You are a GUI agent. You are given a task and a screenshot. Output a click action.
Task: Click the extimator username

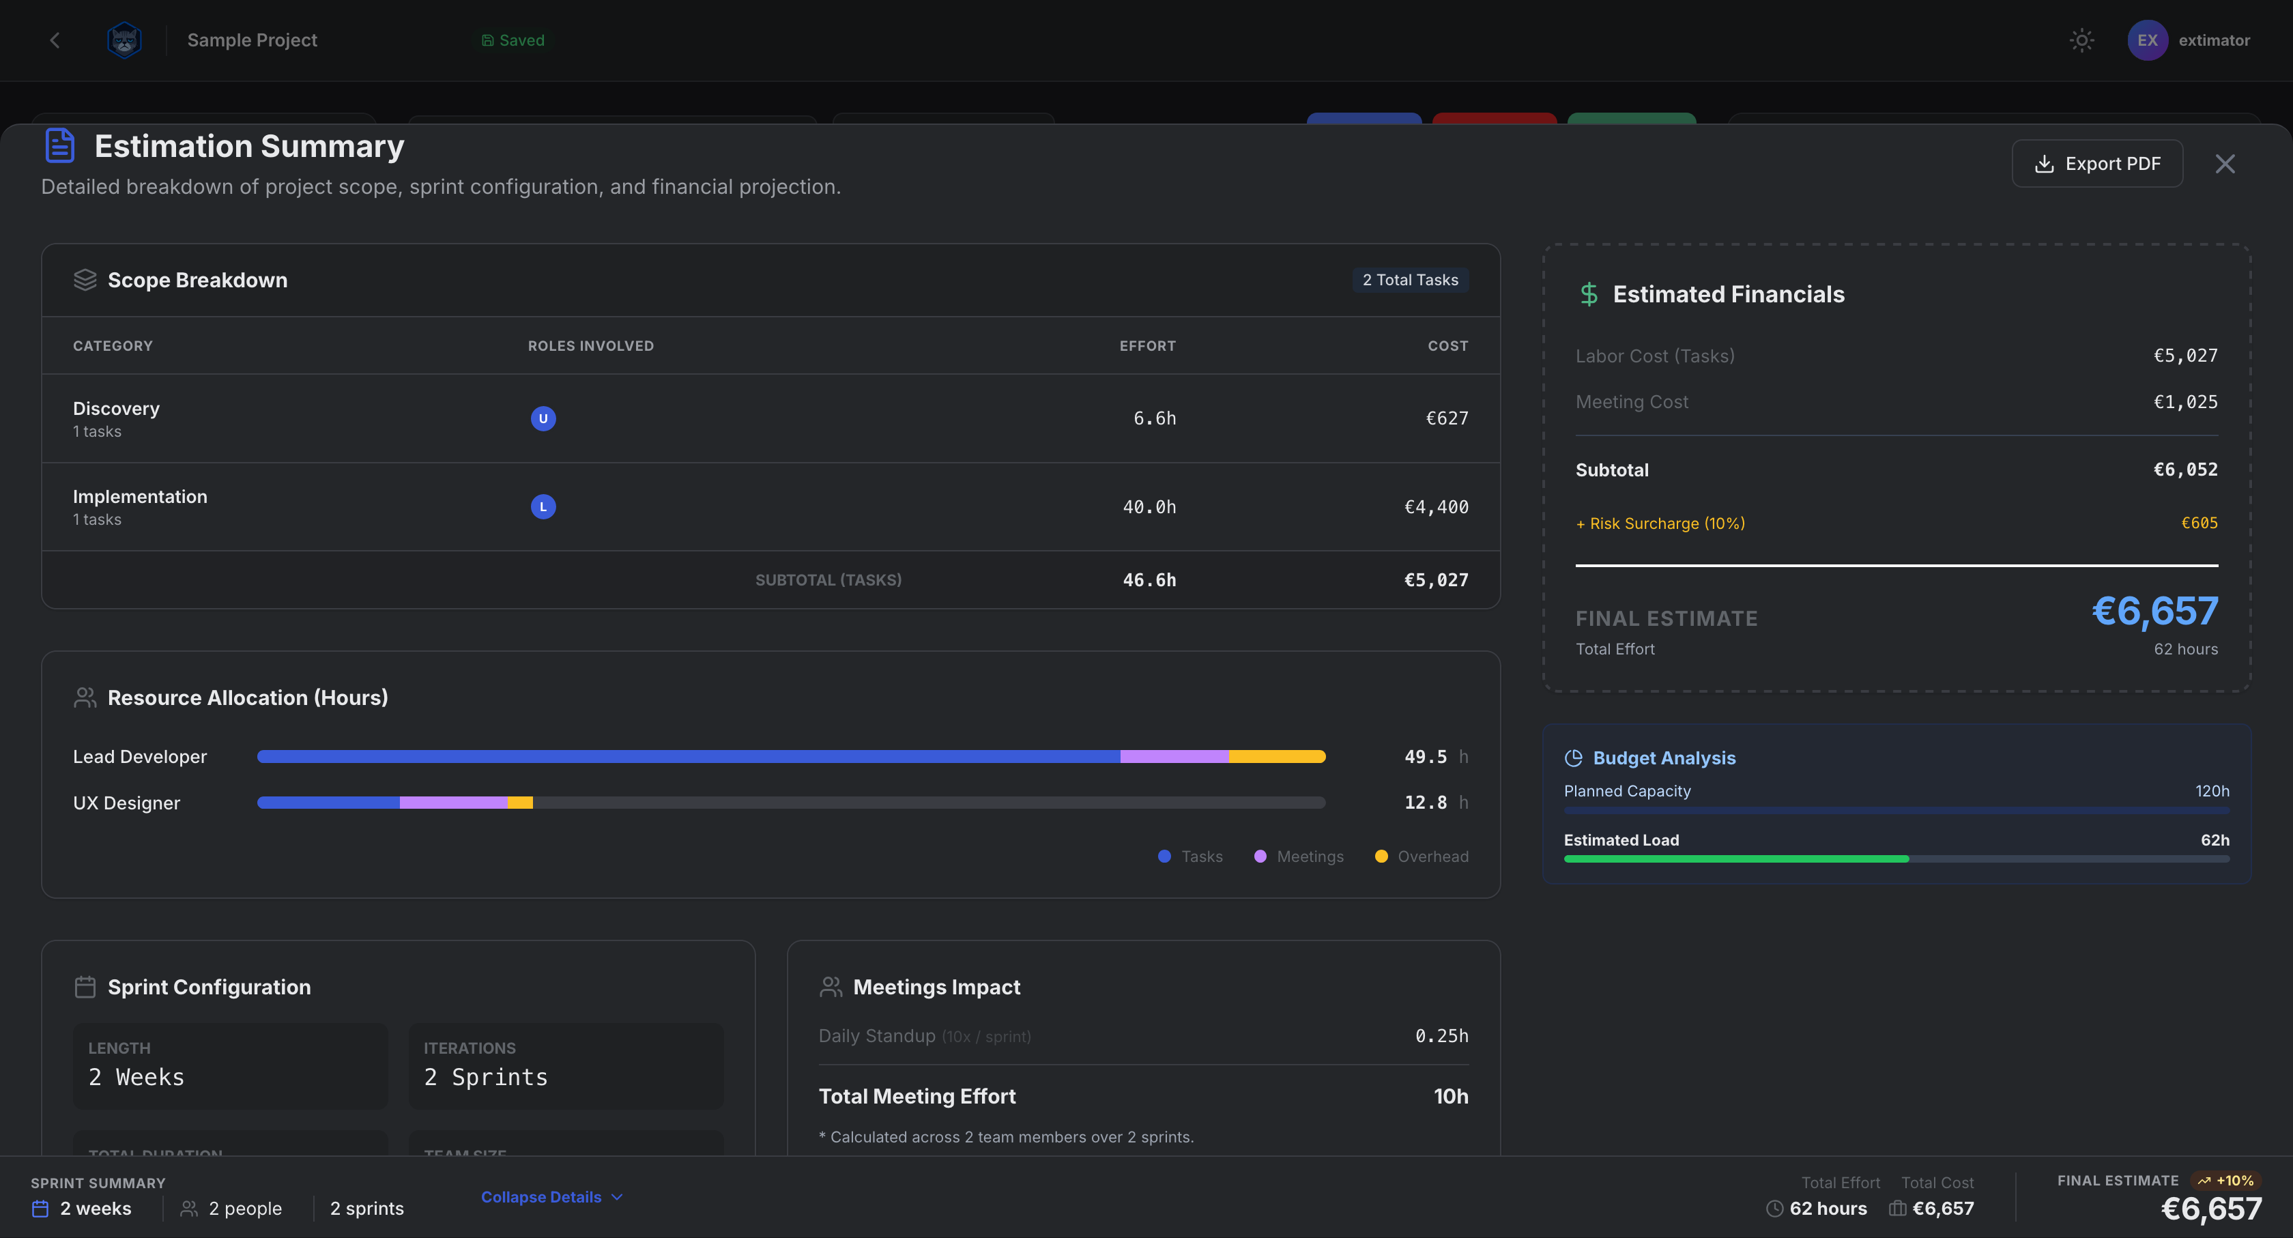click(2214, 40)
